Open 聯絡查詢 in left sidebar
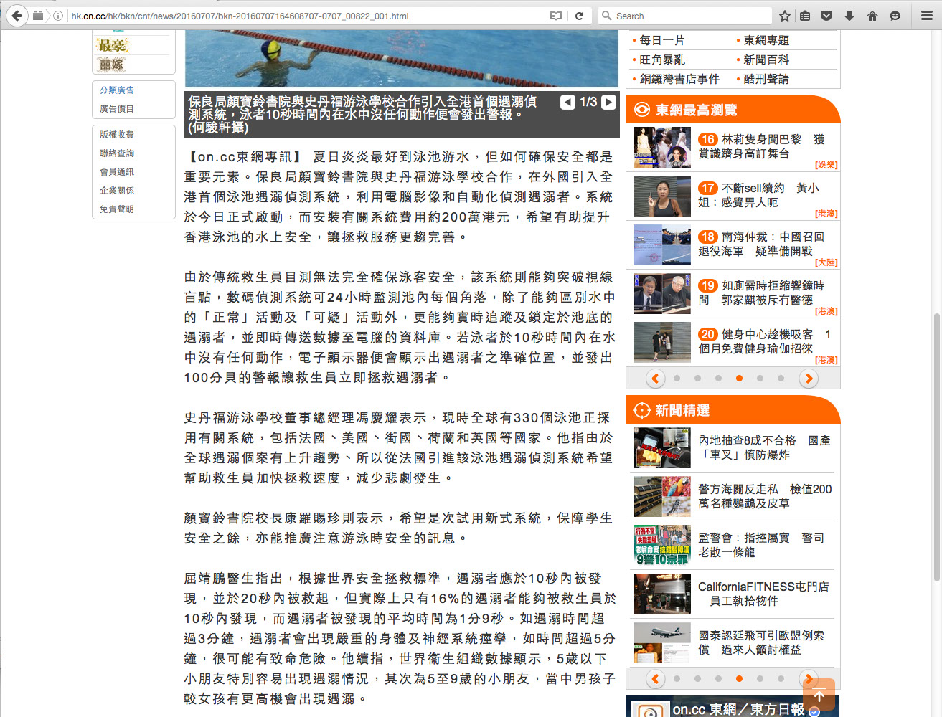The height and width of the screenshot is (717, 942). 117,153
